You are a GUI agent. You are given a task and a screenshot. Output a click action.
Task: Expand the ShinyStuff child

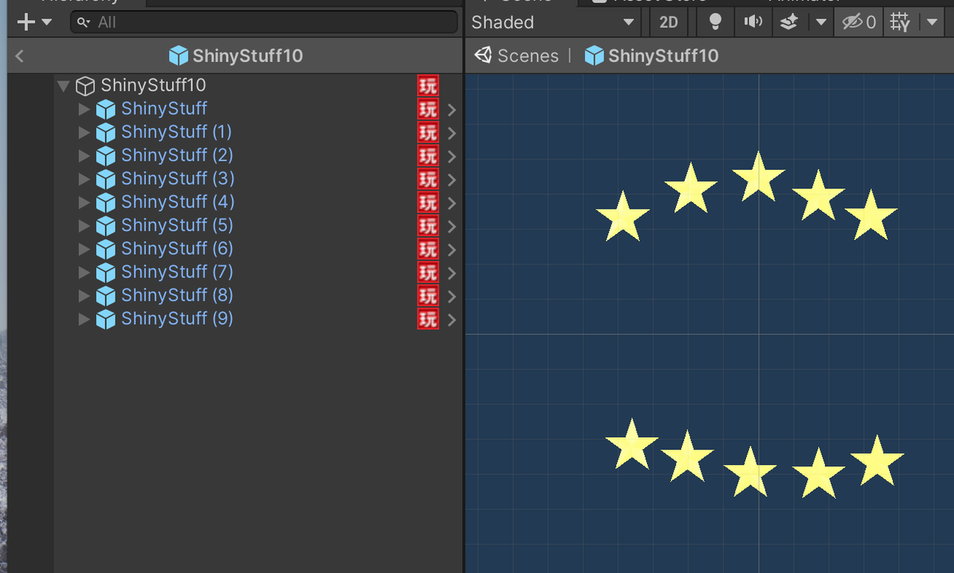click(84, 110)
